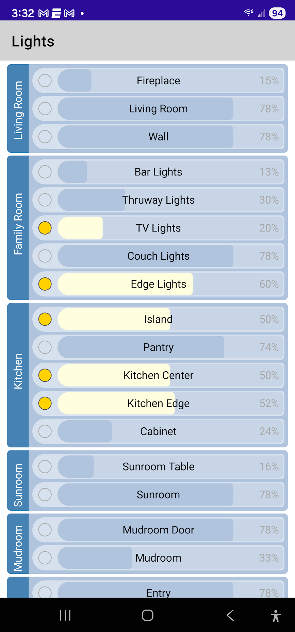This screenshot has width=295, height=632.
Task: Tap the Sunroom group sidebar label
Action: (x=18, y=480)
